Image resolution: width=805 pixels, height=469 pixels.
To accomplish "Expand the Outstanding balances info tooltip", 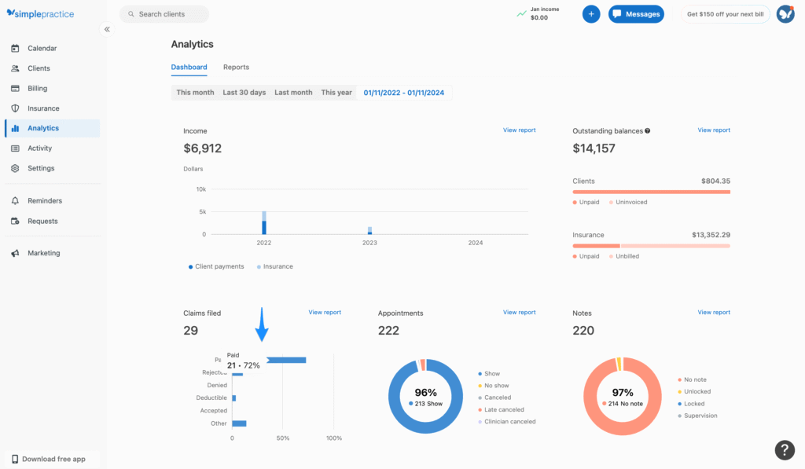I will click(x=647, y=130).
